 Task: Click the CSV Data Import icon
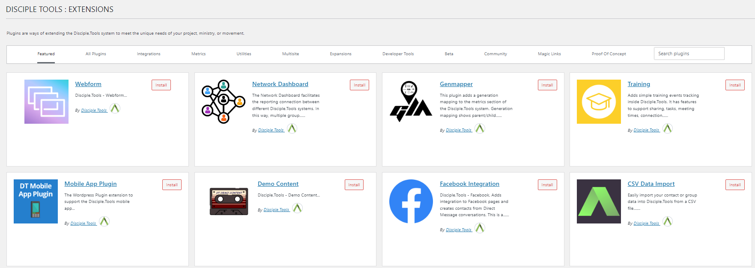(598, 201)
